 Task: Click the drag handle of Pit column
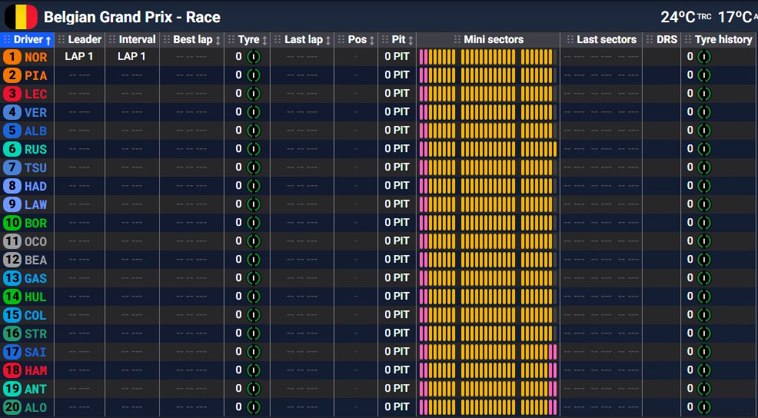[385, 40]
